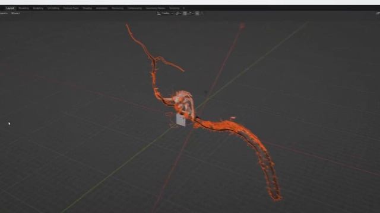380x213 pixels.
Task: Open the Object menu in viewport header
Action: (15, 14)
